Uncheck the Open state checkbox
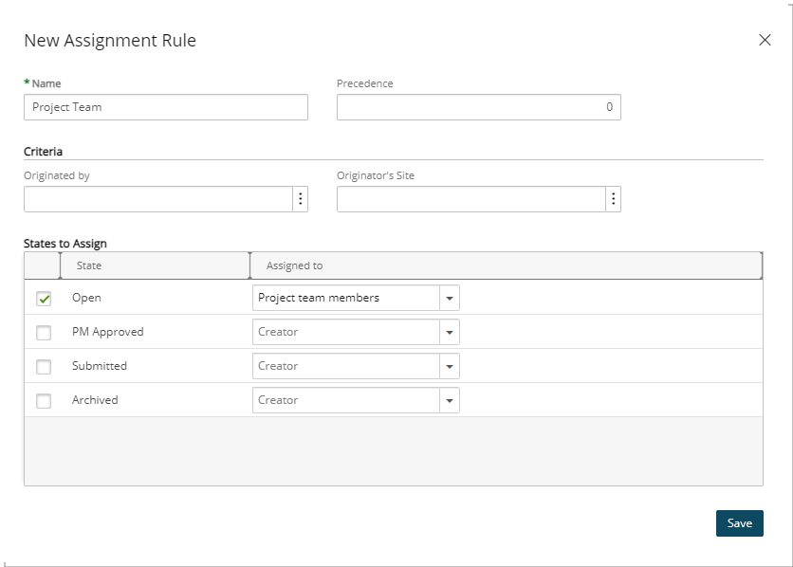The image size is (793, 567). pyautogui.click(x=44, y=299)
